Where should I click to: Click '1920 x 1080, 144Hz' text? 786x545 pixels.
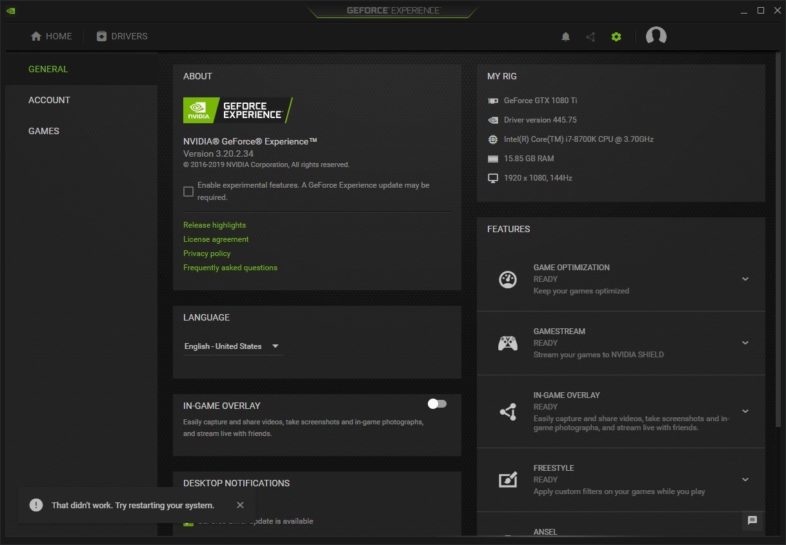point(538,178)
